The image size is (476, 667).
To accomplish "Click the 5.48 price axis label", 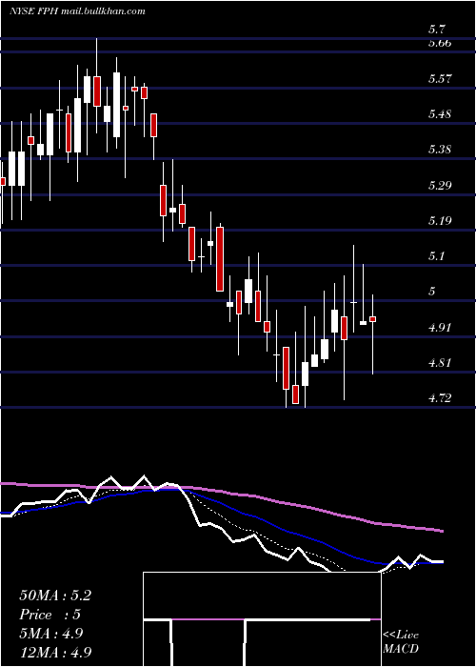I will [x=440, y=114].
